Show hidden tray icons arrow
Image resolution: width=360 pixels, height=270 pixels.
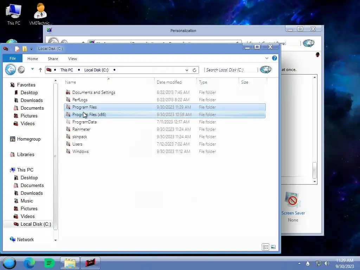coord(299,264)
